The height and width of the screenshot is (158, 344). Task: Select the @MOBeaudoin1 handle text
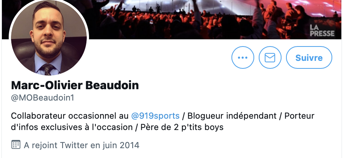point(42,98)
